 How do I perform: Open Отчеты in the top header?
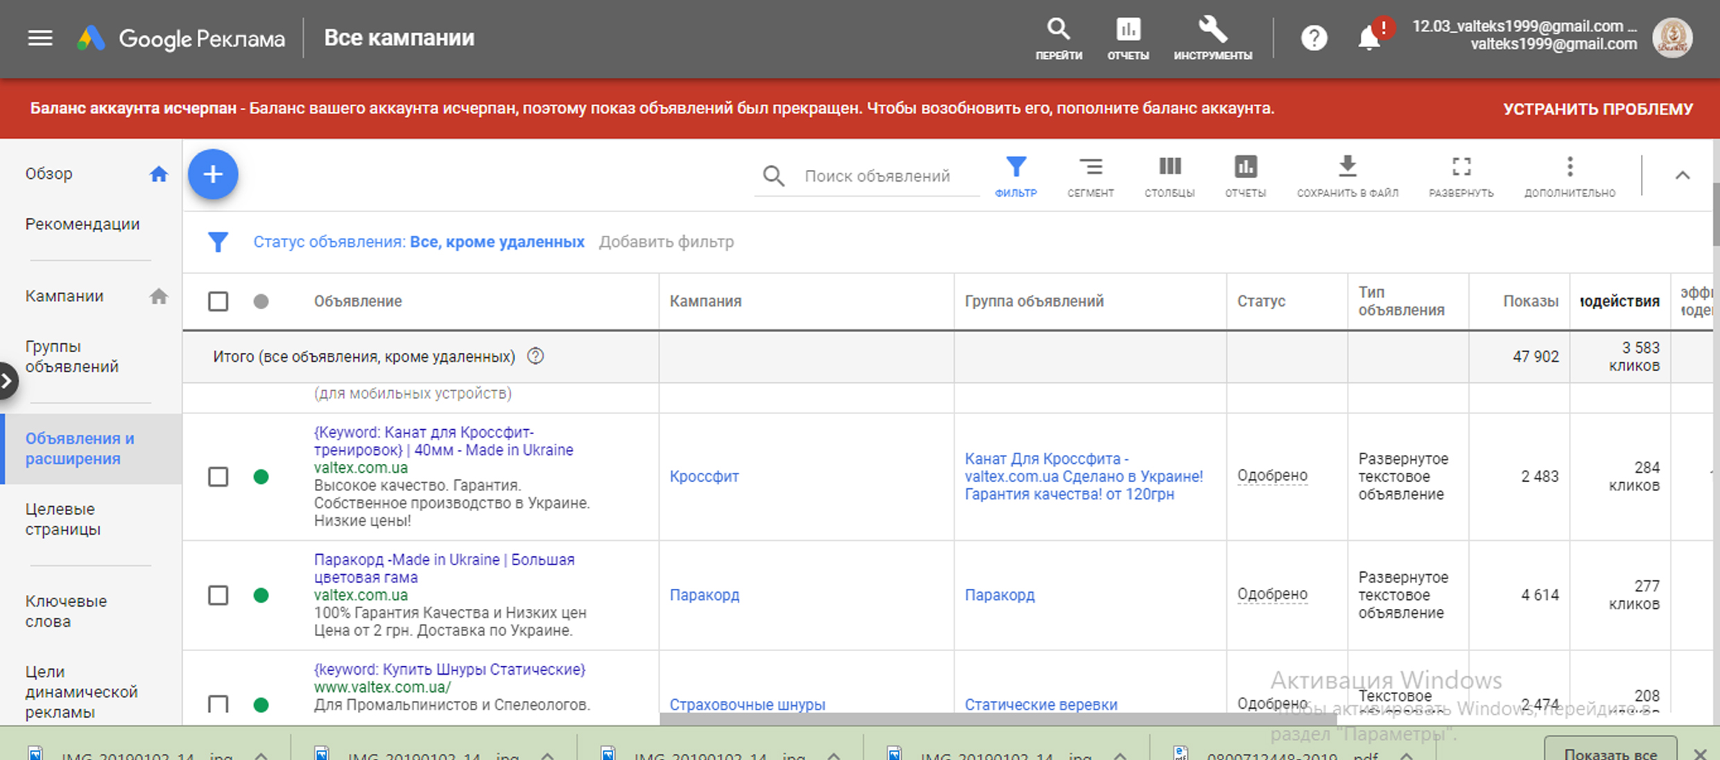click(1128, 39)
